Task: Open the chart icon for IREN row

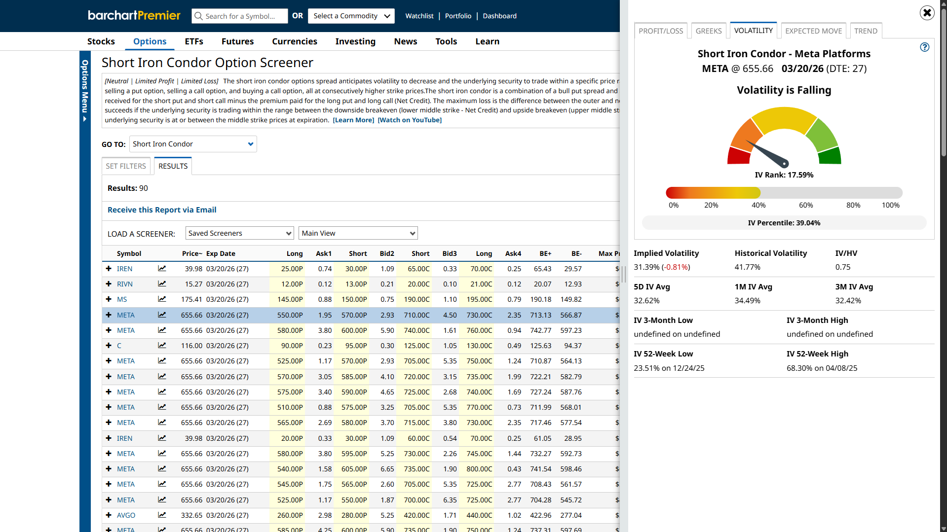Action: point(162,269)
